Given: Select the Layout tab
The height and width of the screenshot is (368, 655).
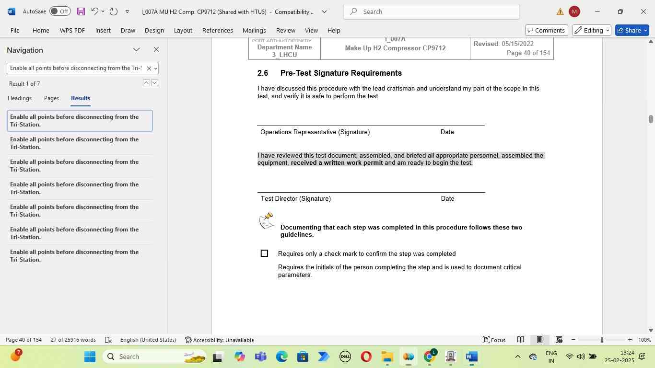Looking at the screenshot, I should coord(183,30).
